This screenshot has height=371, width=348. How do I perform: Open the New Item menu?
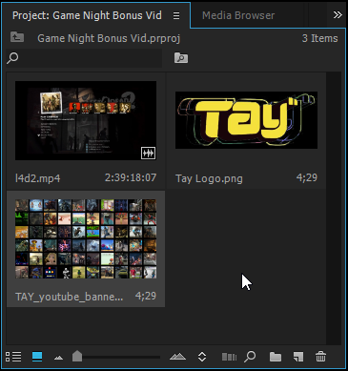[x=298, y=357]
